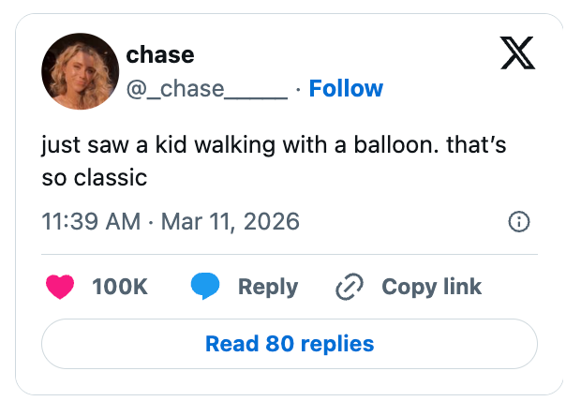The width and height of the screenshot is (581, 416).
Task: Click the 100K likes count
Action: [120, 287]
